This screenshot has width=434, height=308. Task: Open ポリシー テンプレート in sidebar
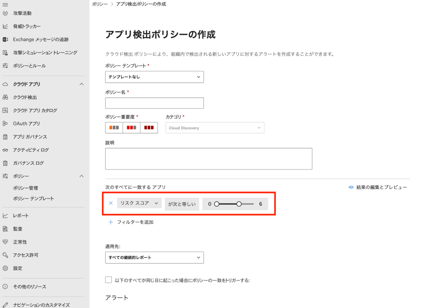coord(33,198)
